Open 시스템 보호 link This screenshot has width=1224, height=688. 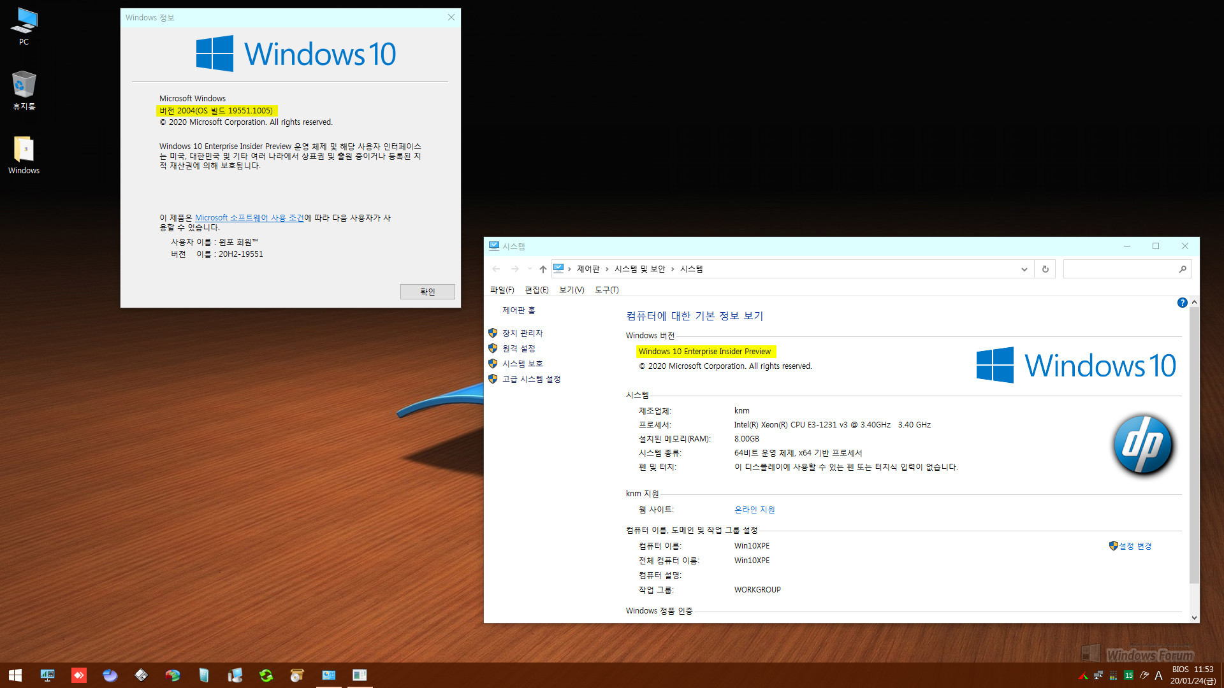coord(522,364)
